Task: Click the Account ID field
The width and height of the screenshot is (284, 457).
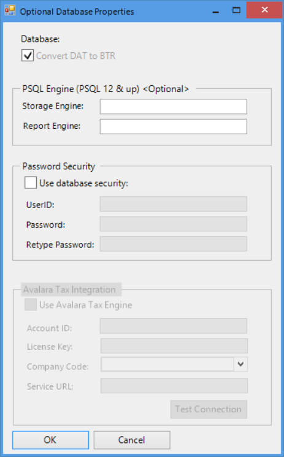Action: coord(174,326)
